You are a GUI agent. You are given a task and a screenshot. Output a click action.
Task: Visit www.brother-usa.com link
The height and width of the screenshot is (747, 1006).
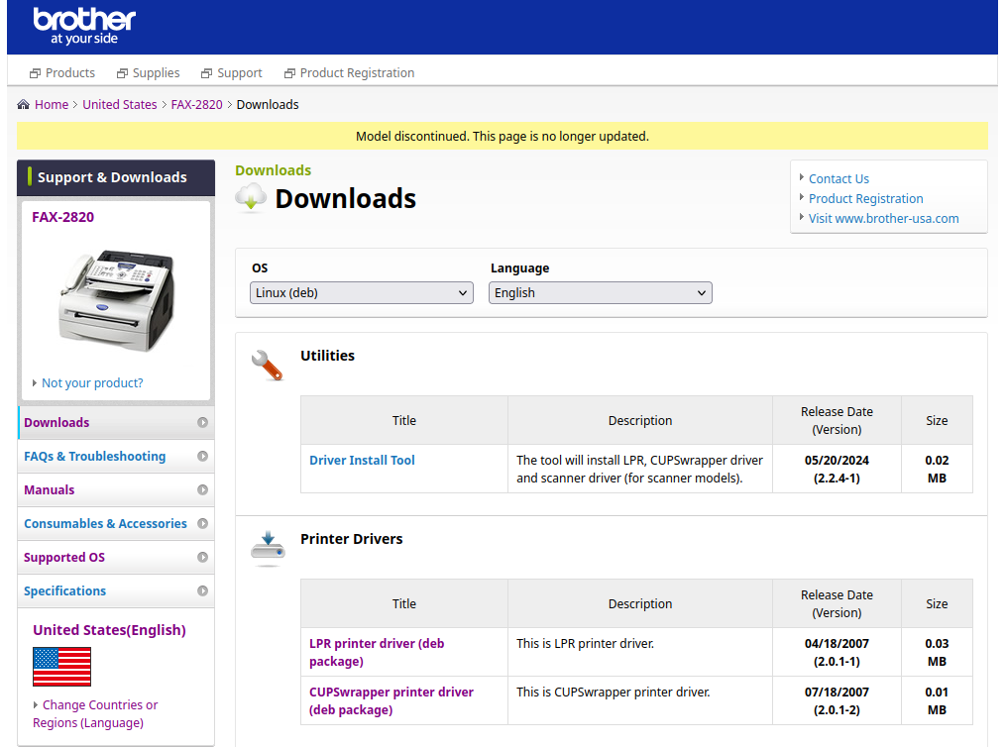(883, 219)
